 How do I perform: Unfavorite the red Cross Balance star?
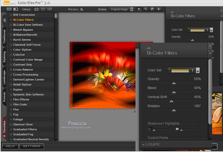pyautogui.click(x=11, y=69)
